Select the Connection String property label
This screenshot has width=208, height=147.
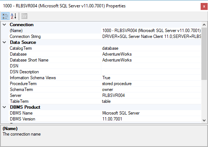(25, 36)
